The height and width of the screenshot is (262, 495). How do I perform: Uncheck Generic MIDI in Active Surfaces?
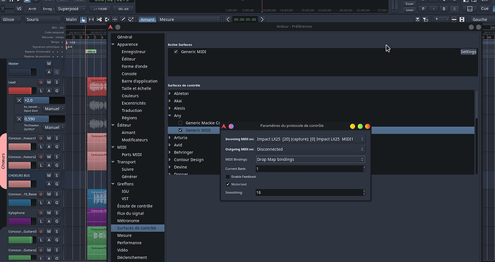tap(176, 52)
